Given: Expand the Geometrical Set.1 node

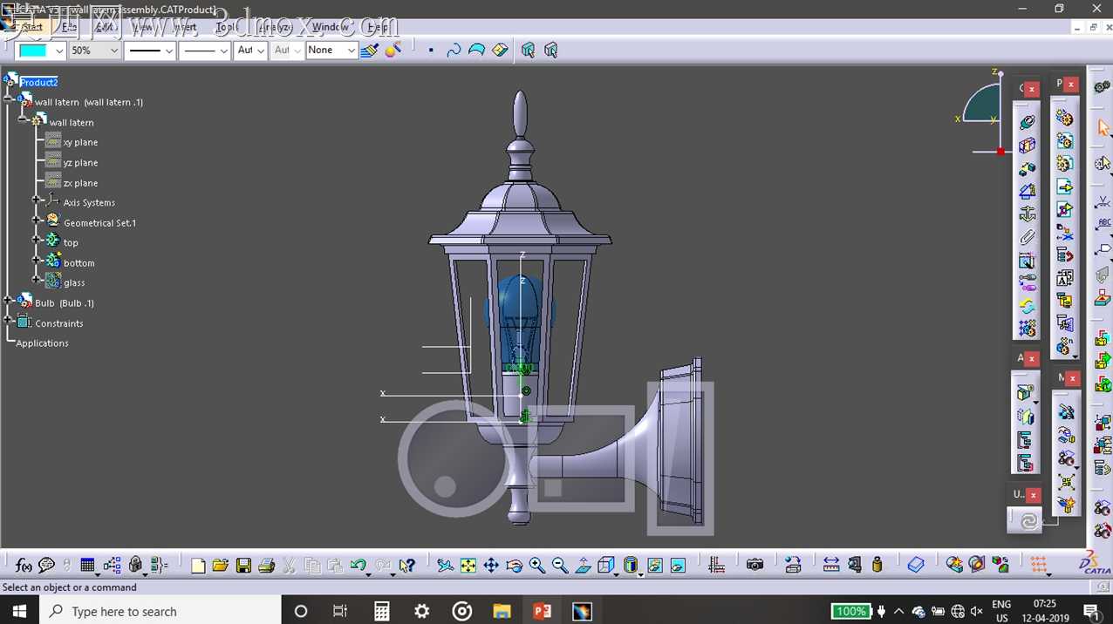Looking at the screenshot, I should click(37, 220).
